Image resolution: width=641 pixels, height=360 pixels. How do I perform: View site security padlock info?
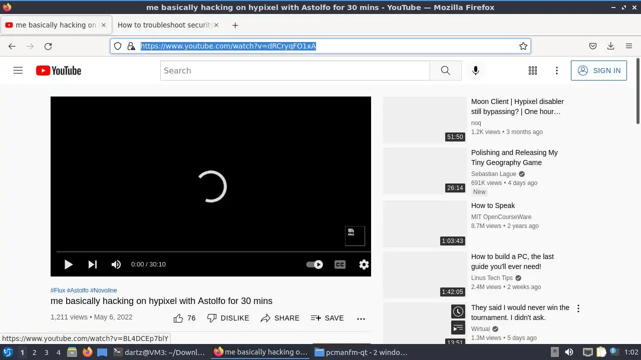click(131, 46)
